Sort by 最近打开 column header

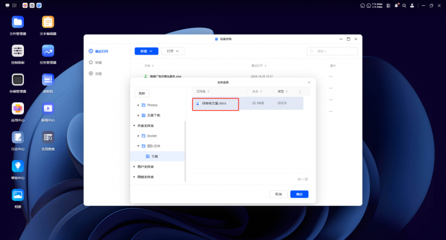[x=259, y=66]
